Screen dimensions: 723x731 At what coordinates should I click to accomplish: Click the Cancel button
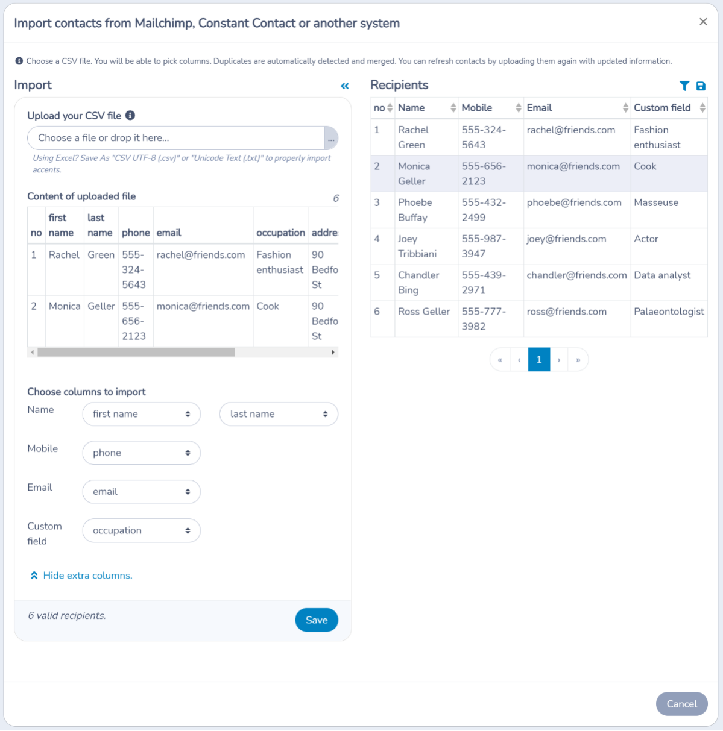pos(681,704)
